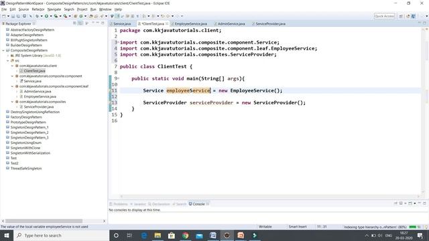
Task: Open the Navigate menu
Action: pos(54,9)
